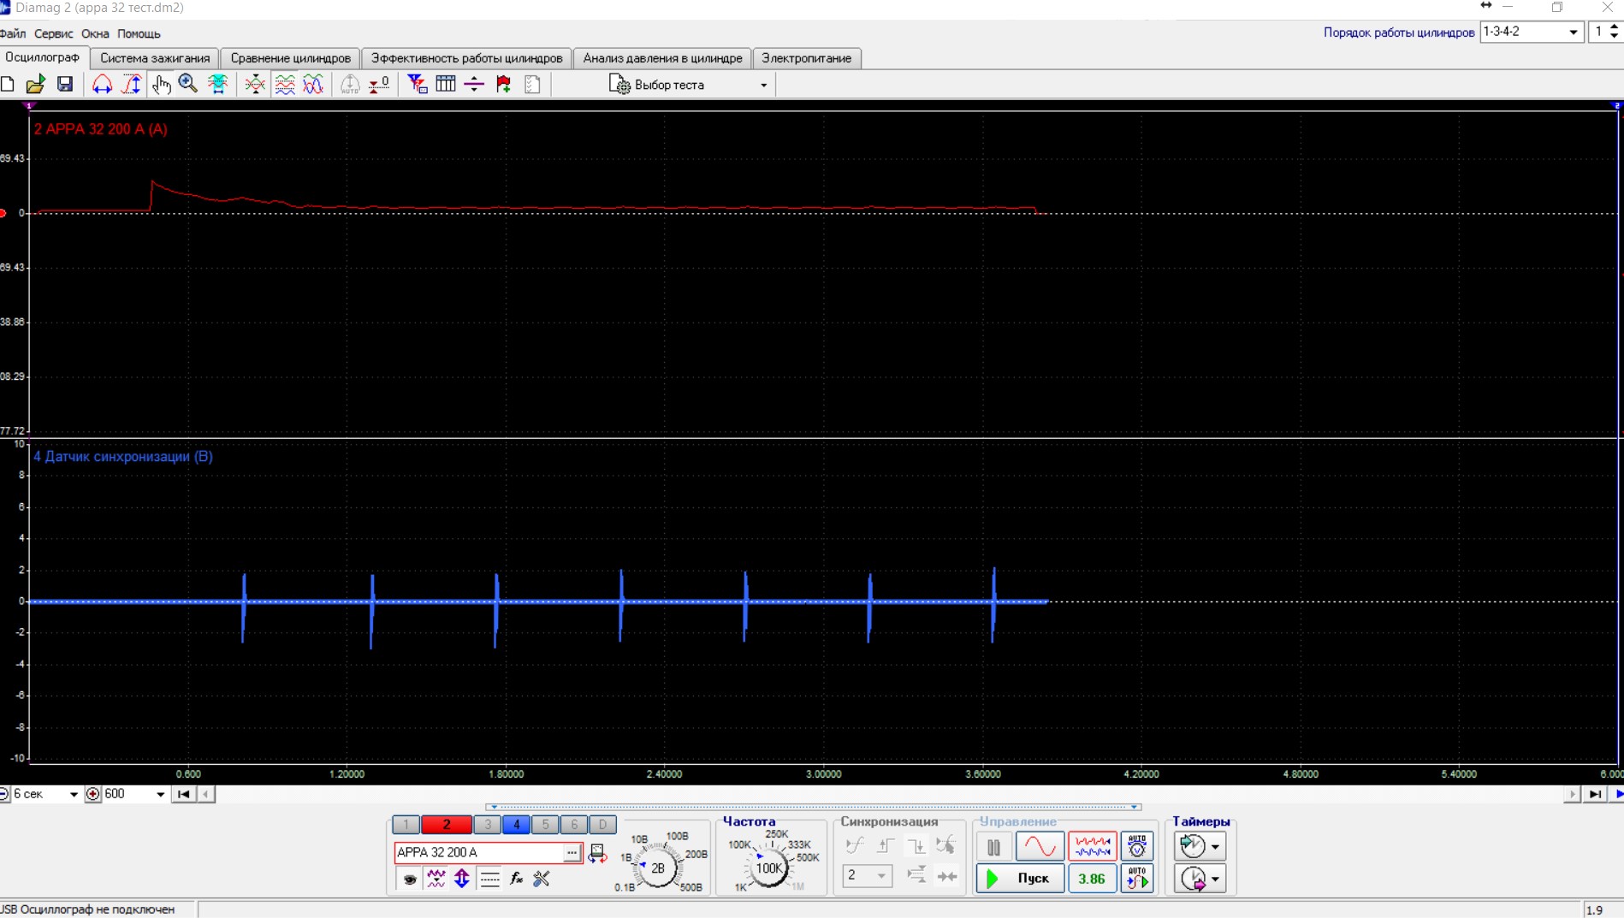Switch to Сравнение цилиндров tab
Viewport: 1624px width, 918px height.
pyautogui.click(x=291, y=58)
